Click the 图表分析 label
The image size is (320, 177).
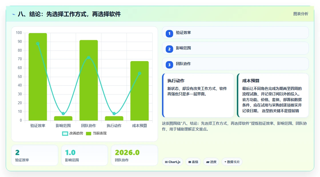point(301,14)
